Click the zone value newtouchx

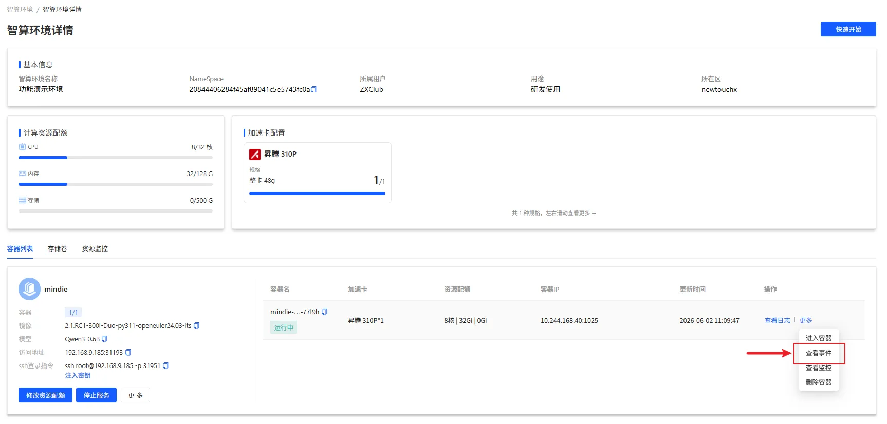click(719, 89)
